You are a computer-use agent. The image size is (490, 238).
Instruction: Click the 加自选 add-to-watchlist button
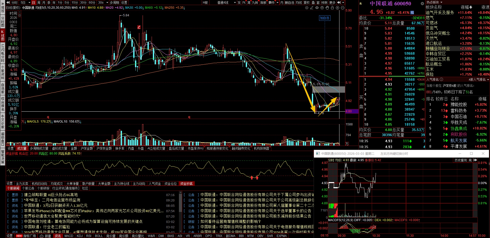325,18
